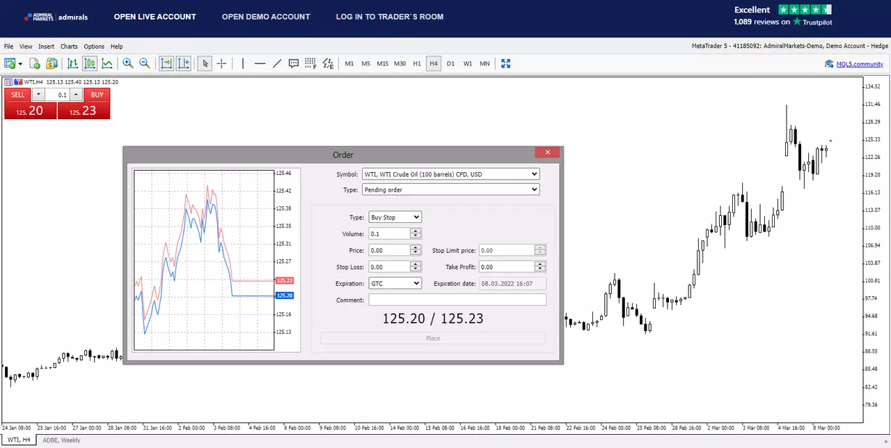
Task: Open the View menu
Action: pyautogui.click(x=26, y=47)
